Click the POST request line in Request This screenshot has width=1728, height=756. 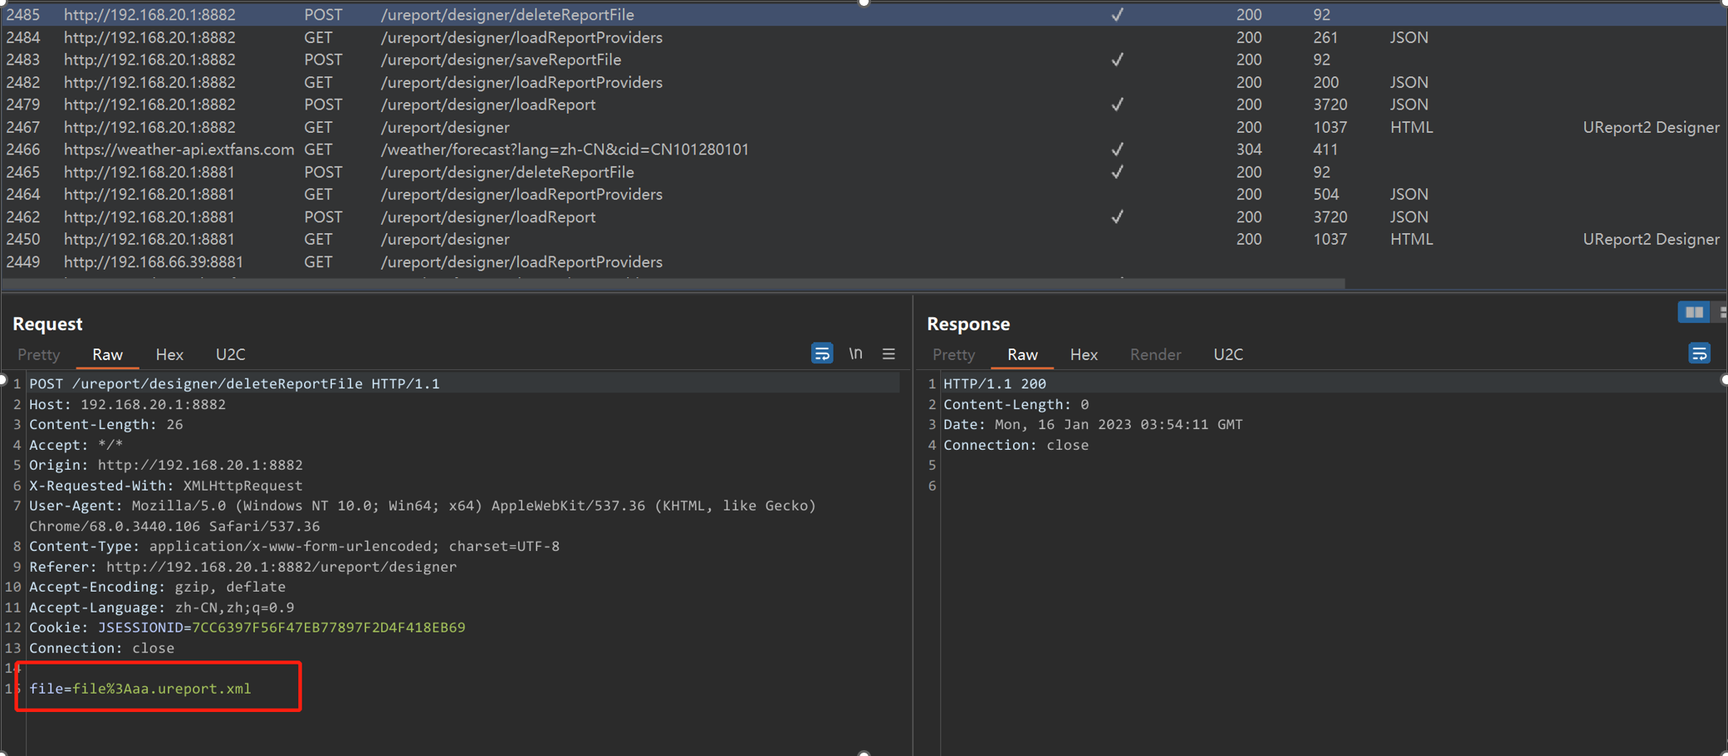234,383
